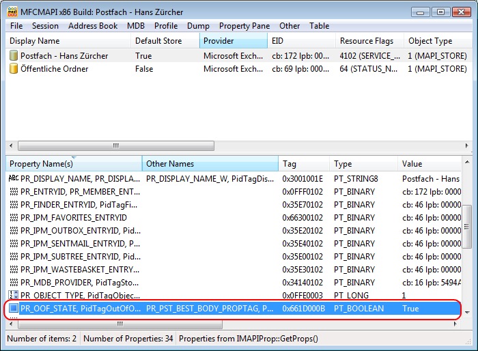Click the property pane horizontal scrollbar thumb

(x=120, y=324)
